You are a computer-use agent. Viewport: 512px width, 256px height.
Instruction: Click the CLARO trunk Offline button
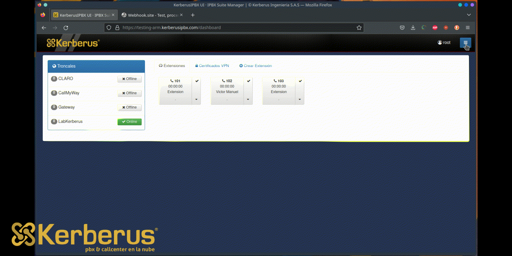point(129,79)
